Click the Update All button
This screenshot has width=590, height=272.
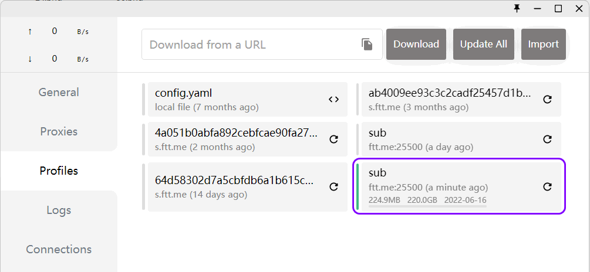click(x=483, y=45)
